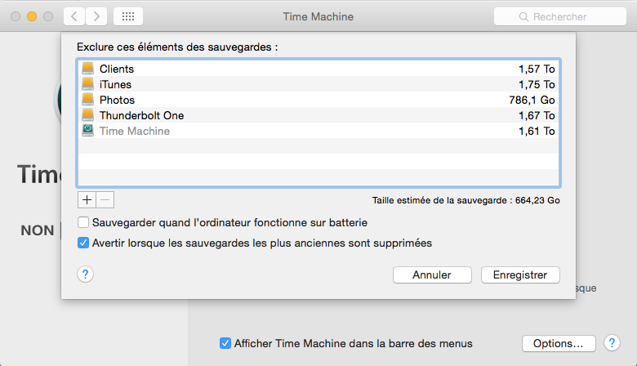This screenshot has width=637, height=366.
Task: Click the minus remove item button
Action: pyautogui.click(x=105, y=200)
